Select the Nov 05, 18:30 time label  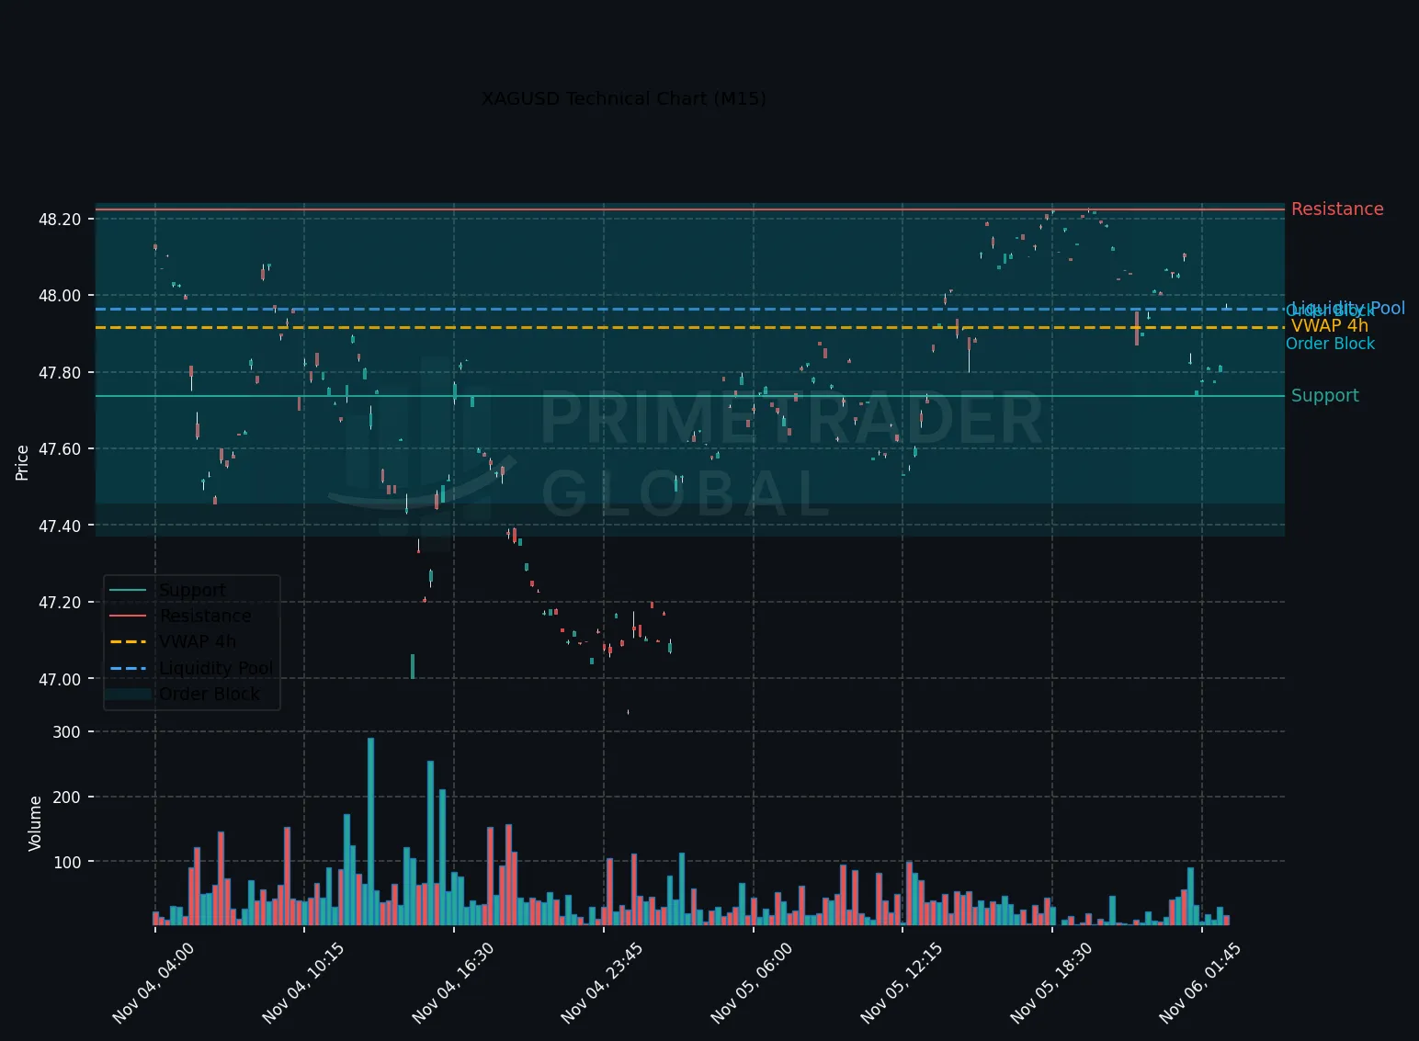click(1050, 983)
